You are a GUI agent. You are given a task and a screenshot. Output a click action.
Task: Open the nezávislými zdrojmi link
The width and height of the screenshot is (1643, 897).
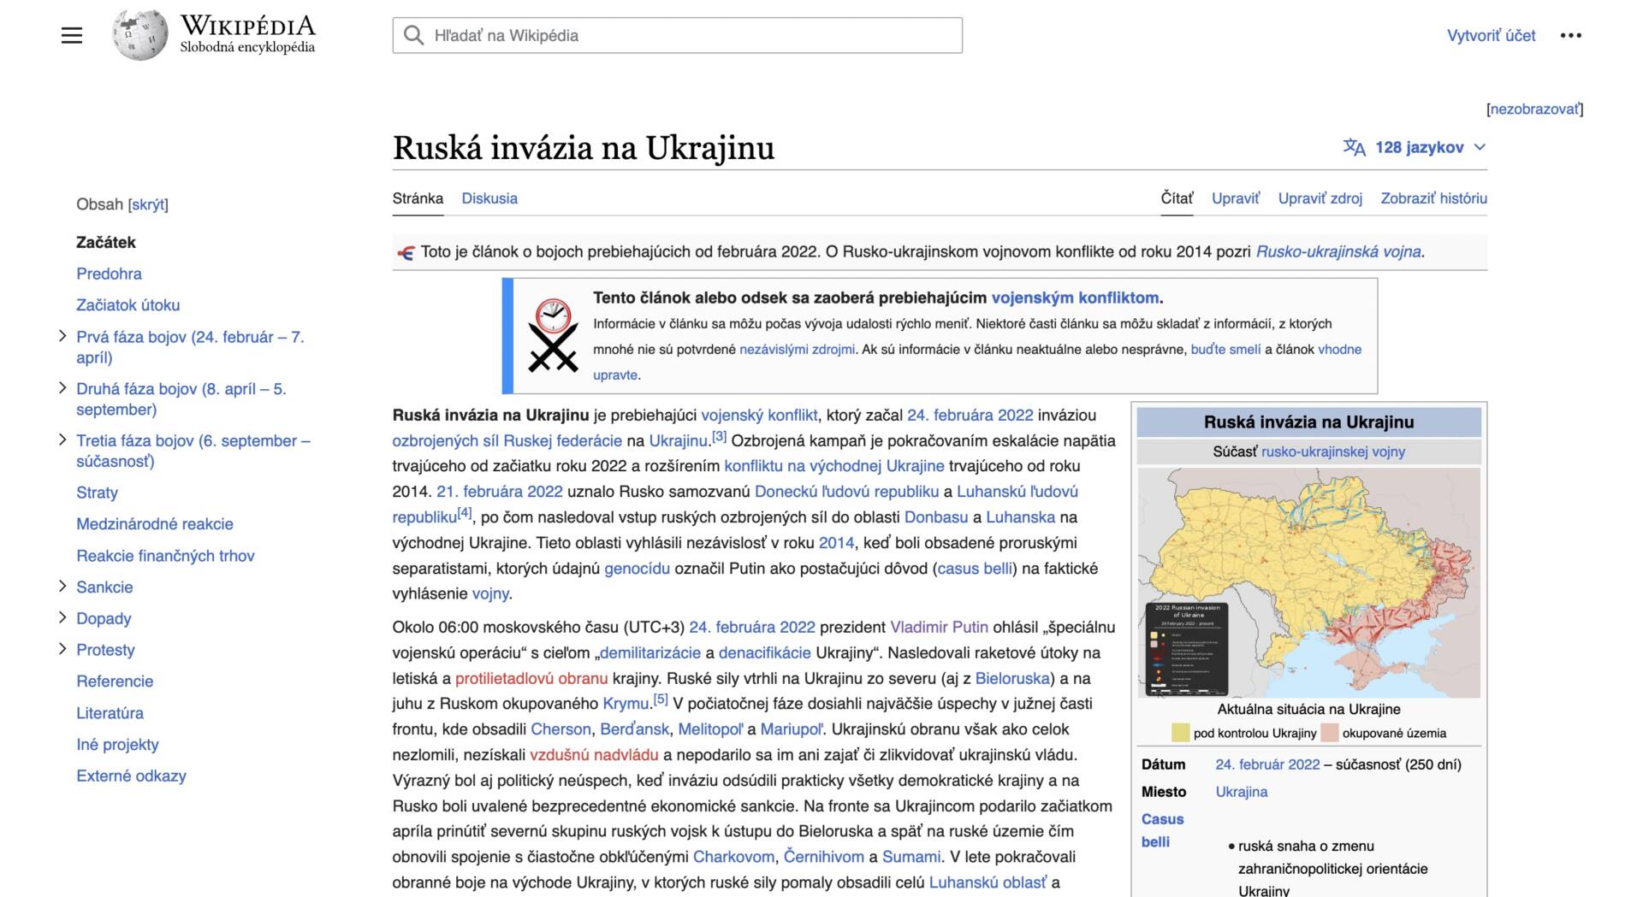[797, 349]
